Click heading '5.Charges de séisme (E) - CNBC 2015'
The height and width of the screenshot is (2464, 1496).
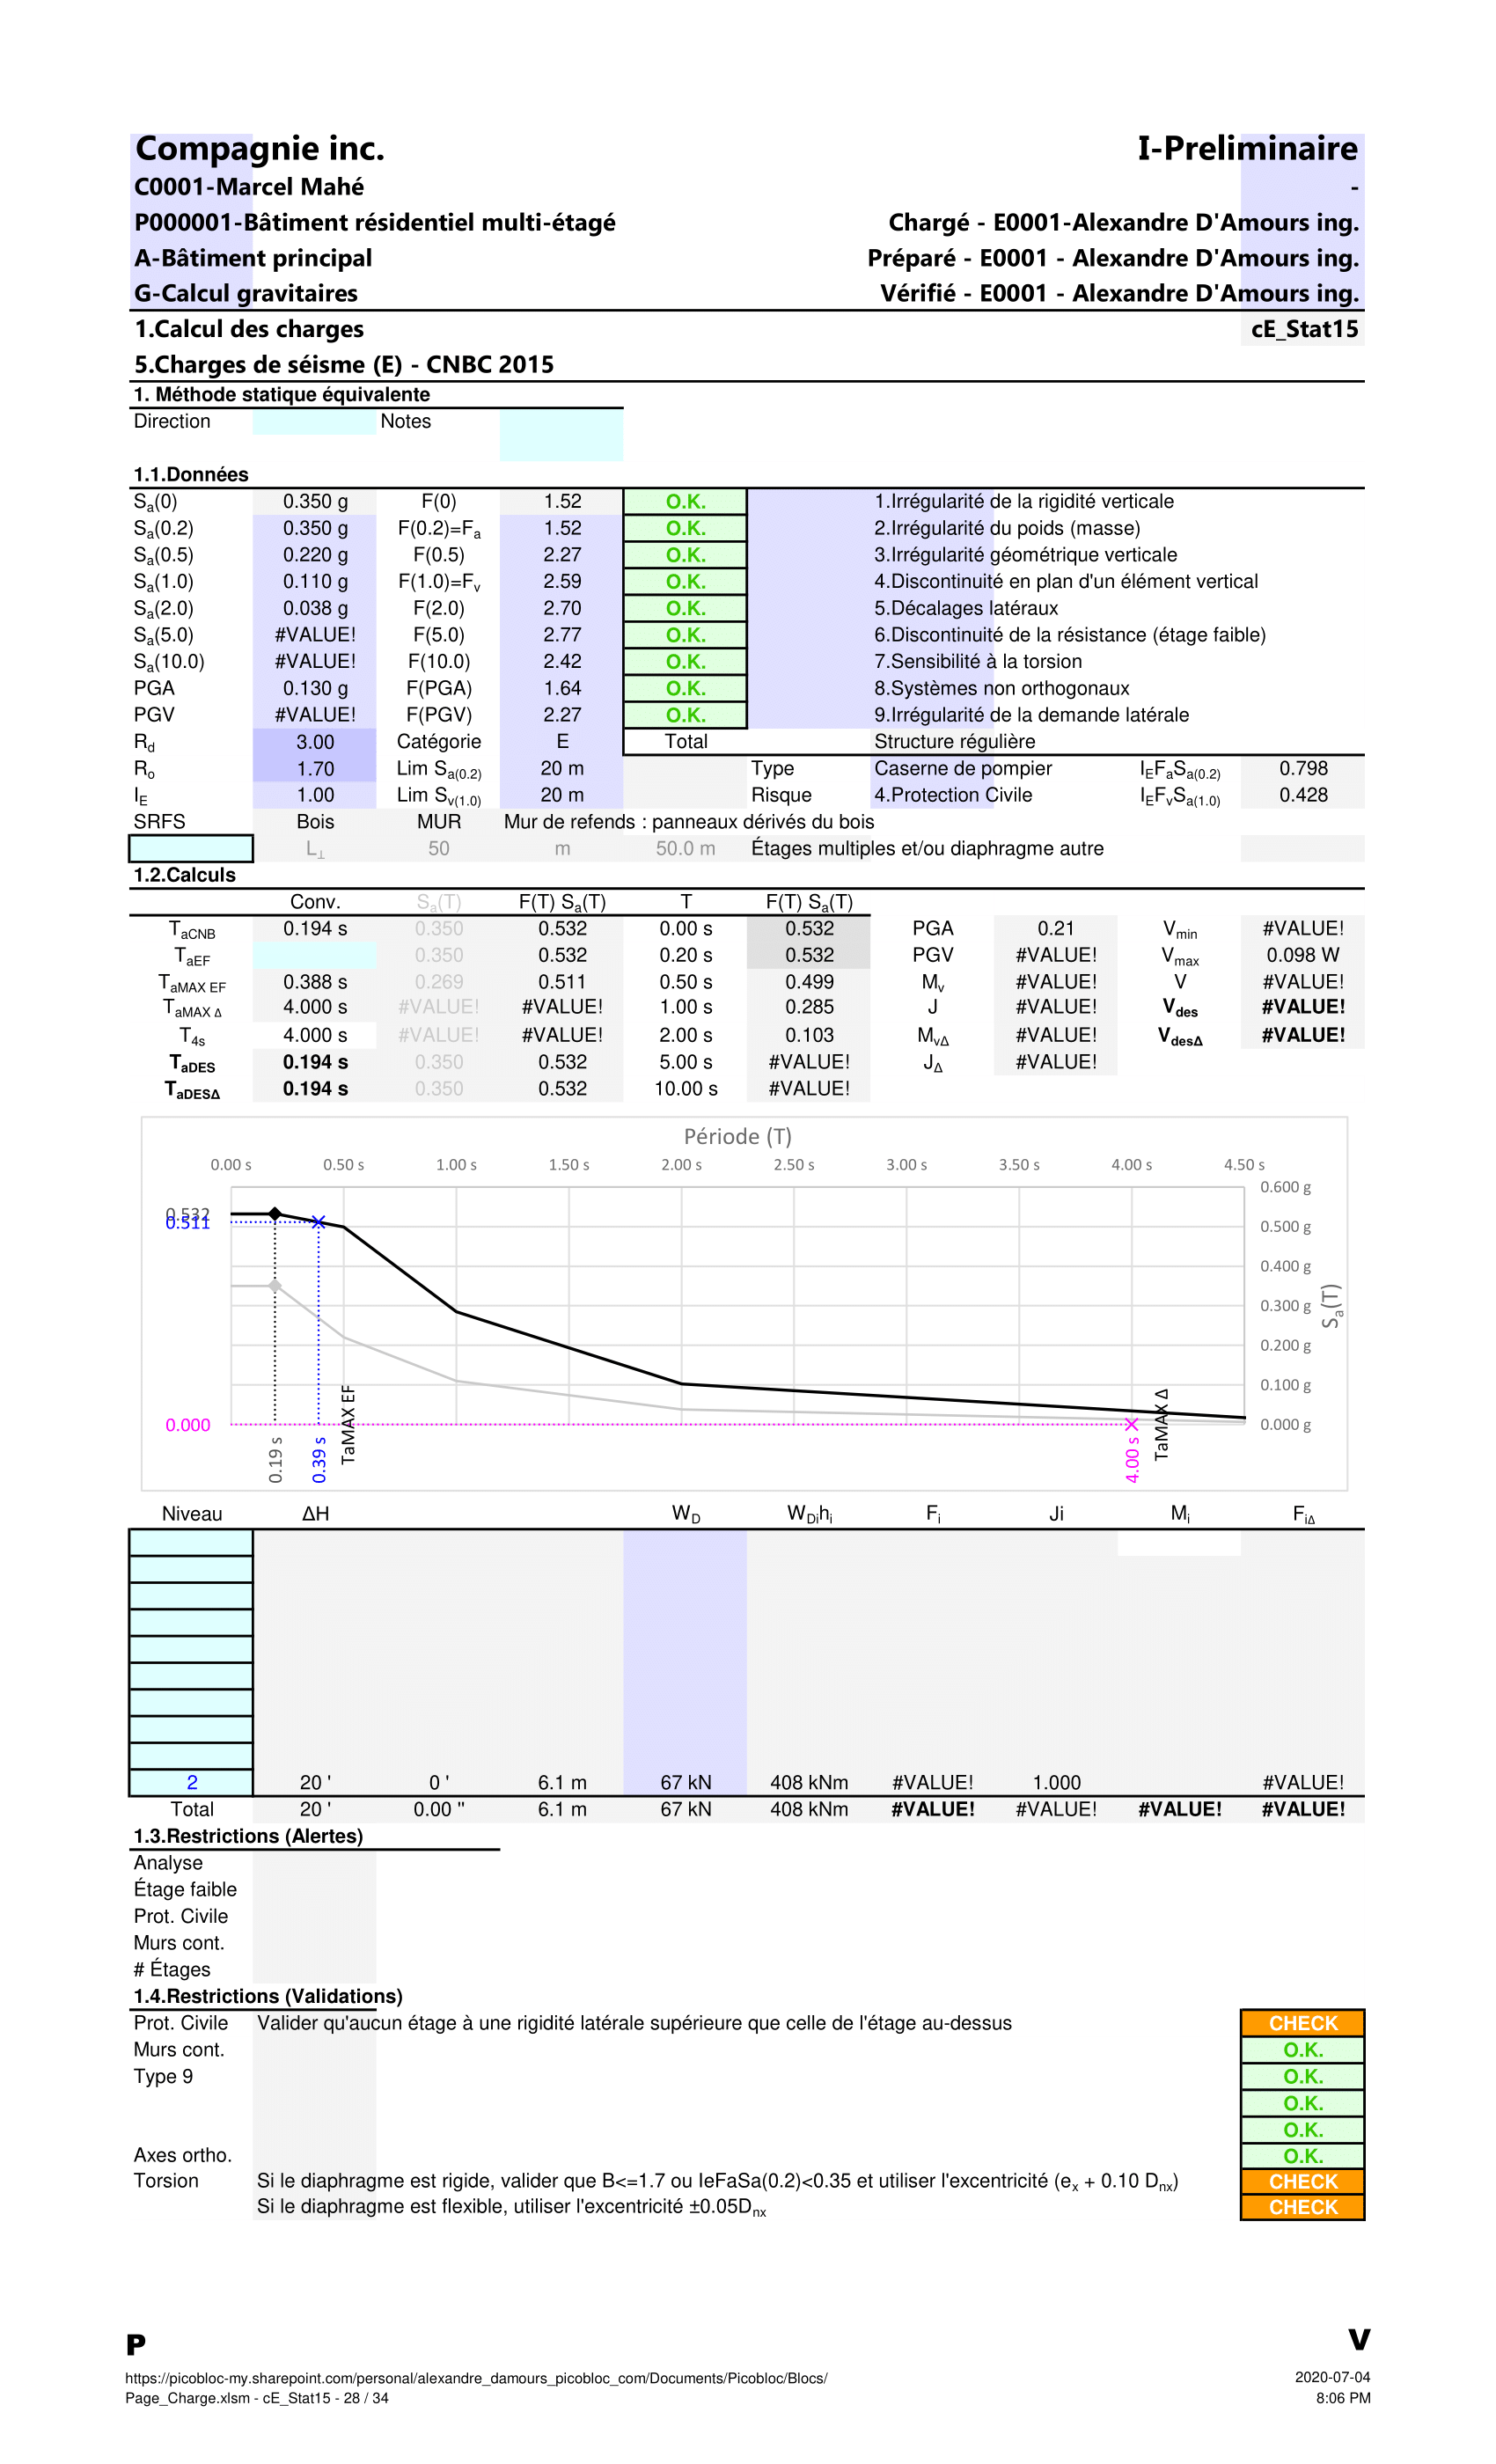(x=344, y=364)
